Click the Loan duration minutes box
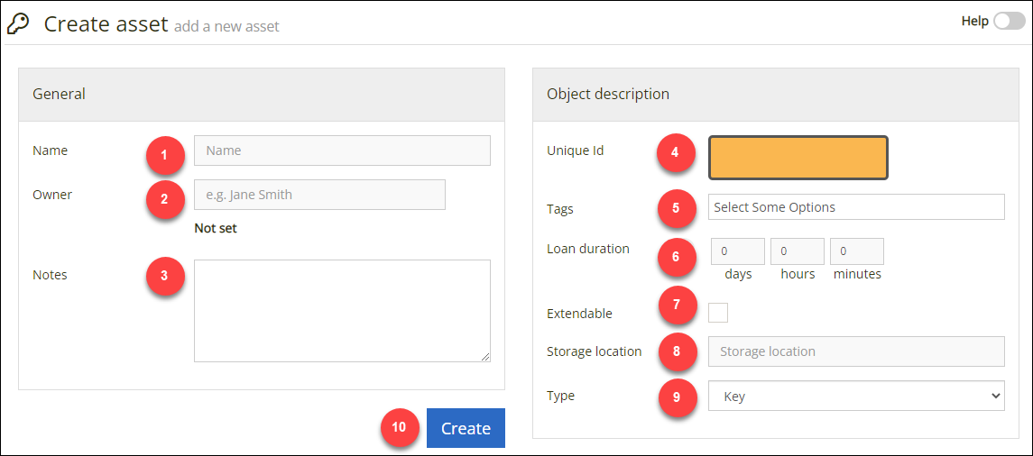The width and height of the screenshot is (1033, 456). coord(857,251)
